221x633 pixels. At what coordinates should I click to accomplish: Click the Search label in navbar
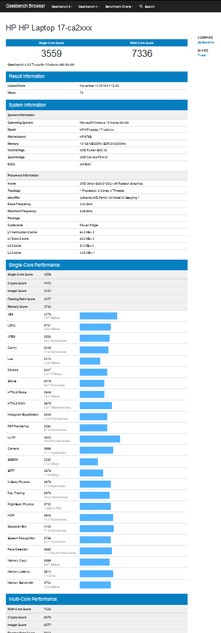click(149, 6)
